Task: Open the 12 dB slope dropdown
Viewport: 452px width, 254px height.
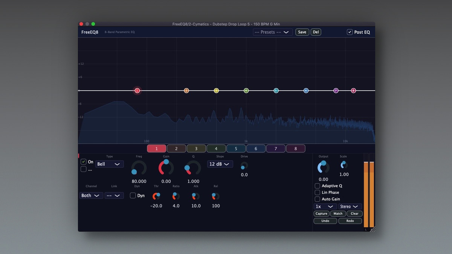Action: point(220,164)
